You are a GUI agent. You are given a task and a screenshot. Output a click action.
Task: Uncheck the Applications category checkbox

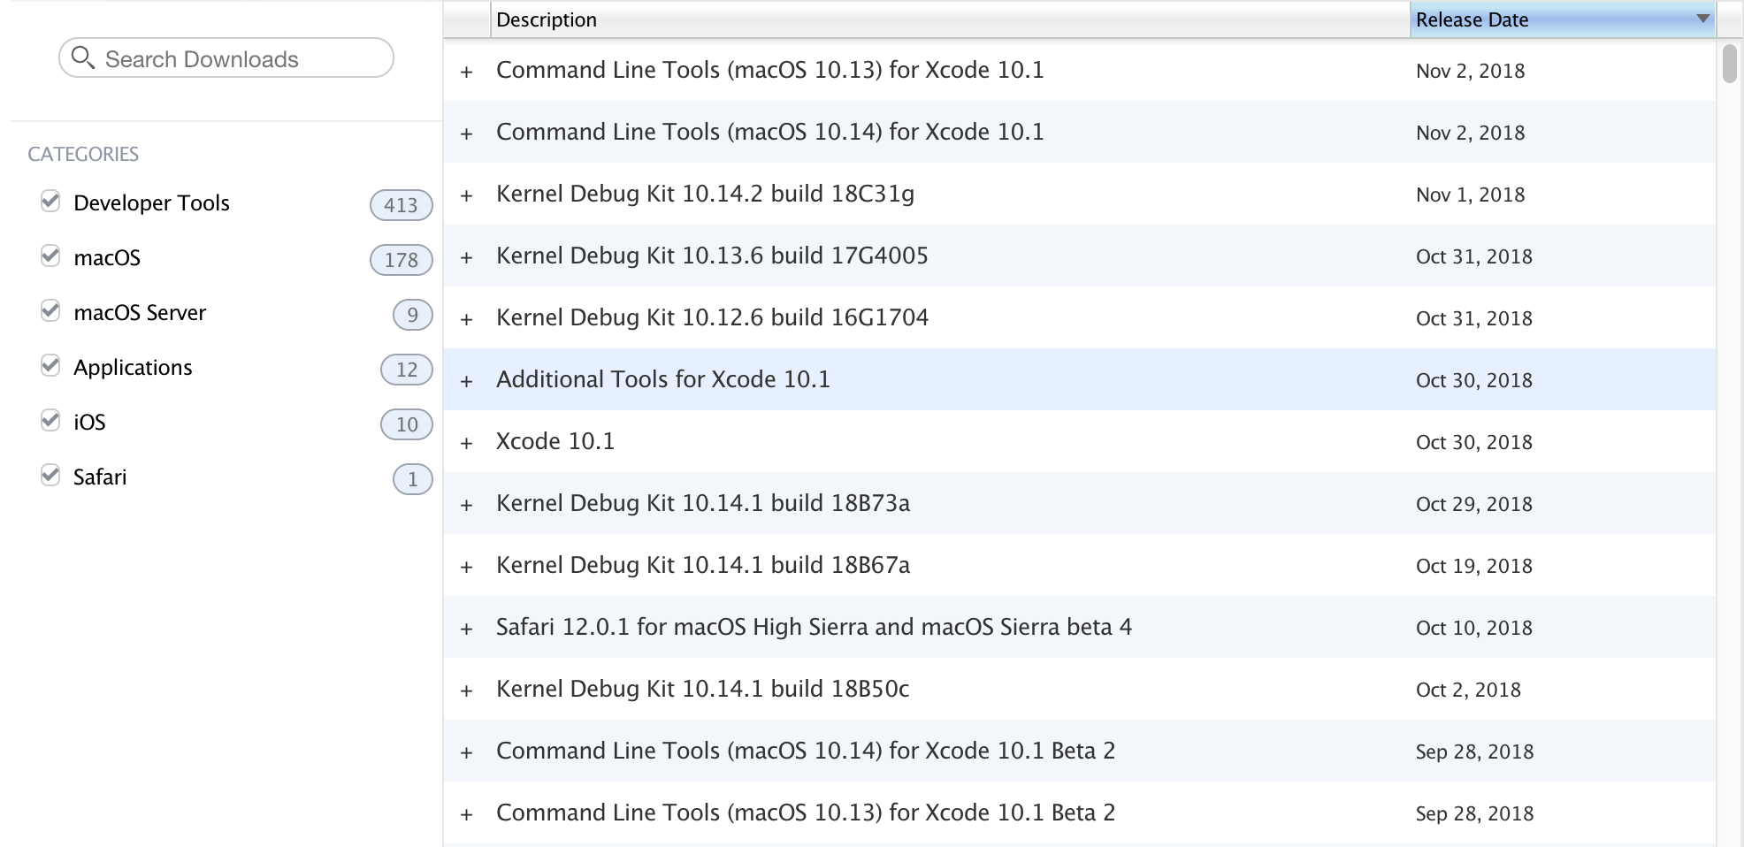[50, 366]
